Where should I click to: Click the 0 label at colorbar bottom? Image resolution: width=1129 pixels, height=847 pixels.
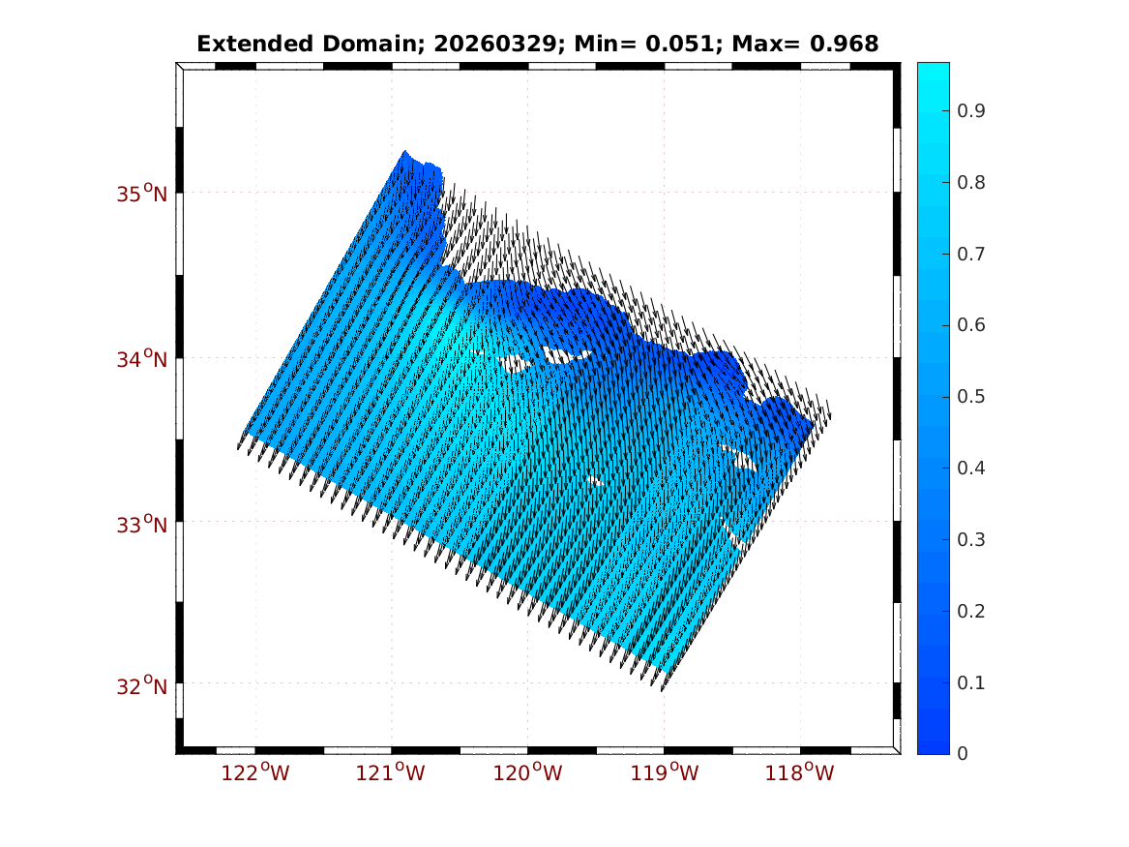[962, 753]
